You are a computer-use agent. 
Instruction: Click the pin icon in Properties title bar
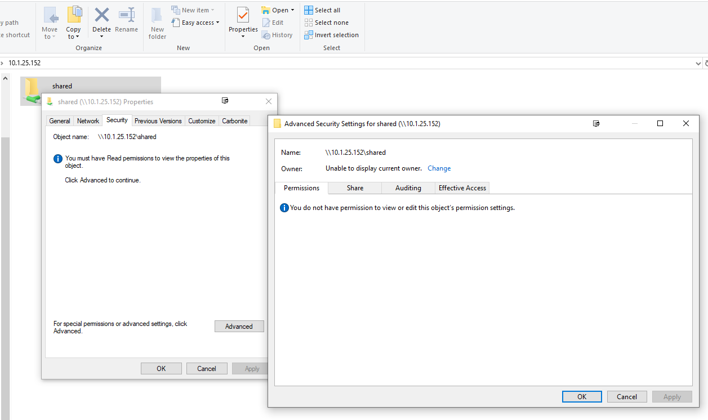[225, 101]
